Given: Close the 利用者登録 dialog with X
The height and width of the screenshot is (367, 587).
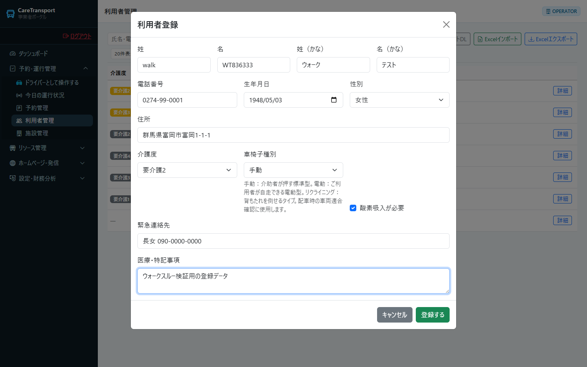Looking at the screenshot, I should click(x=446, y=24).
